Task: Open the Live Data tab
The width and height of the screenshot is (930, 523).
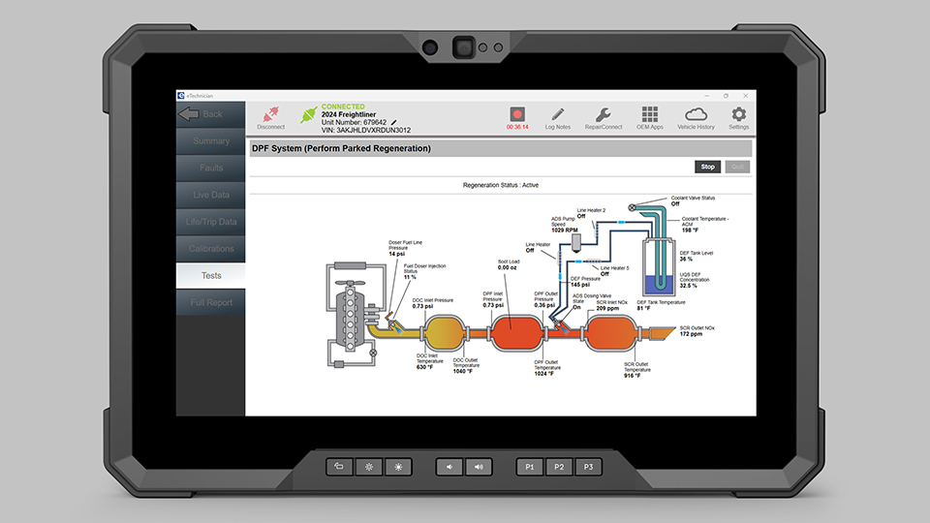Action: (x=210, y=195)
